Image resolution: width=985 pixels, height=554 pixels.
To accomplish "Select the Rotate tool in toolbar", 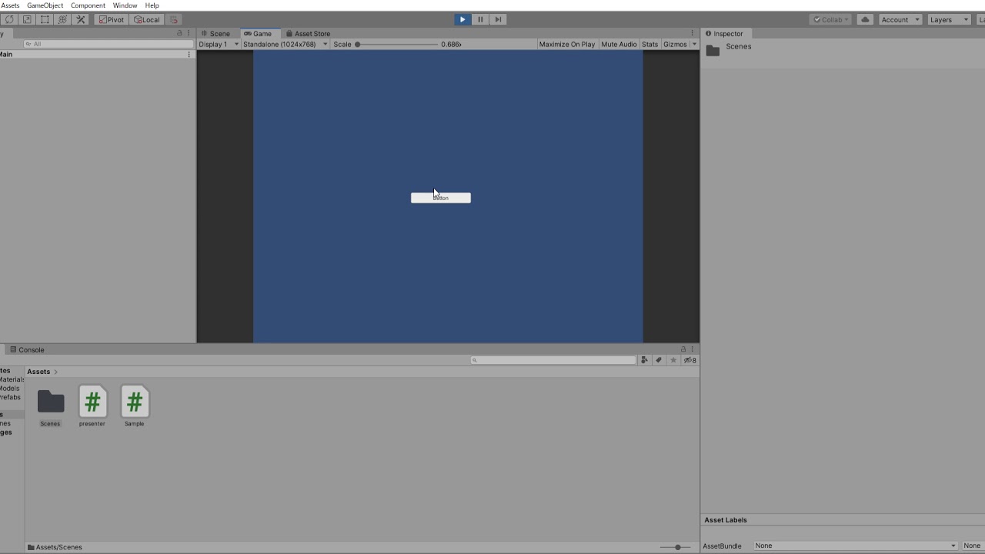I will 9,19.
